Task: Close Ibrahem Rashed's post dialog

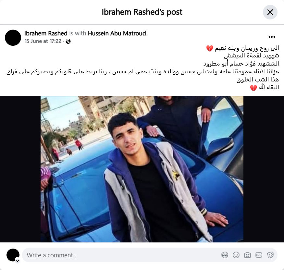Action: 270,12
